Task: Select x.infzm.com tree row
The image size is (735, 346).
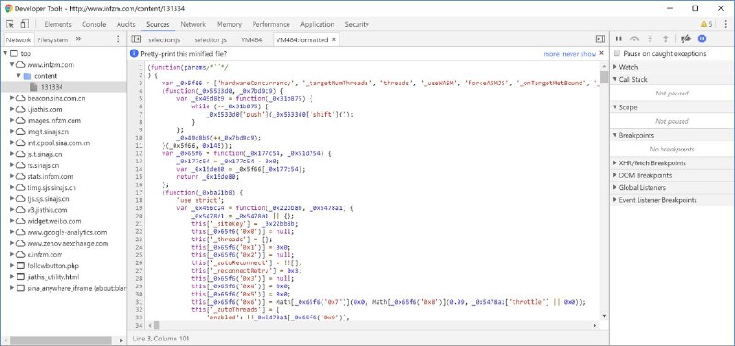Action: pos(63,254)
